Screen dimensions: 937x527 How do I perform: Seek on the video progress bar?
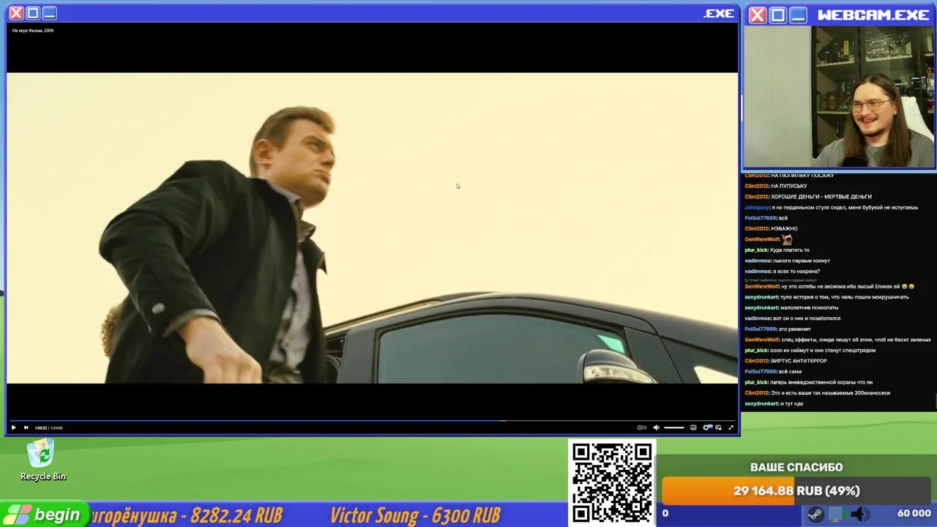tap(372, 421)
